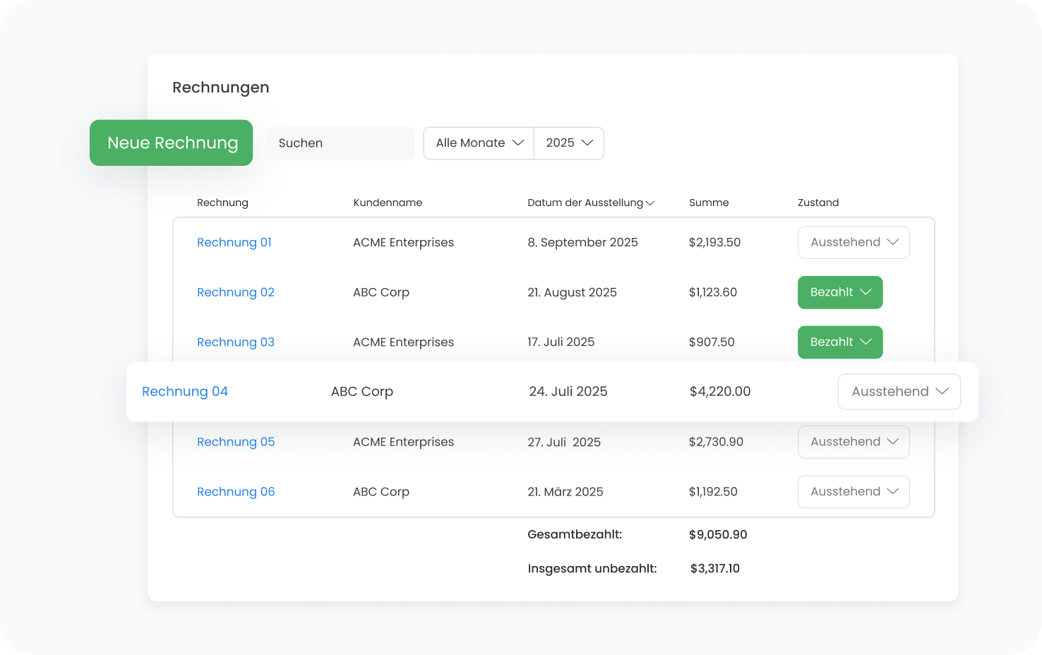Open the Rechnung 06 link
Viewport: 1042px width, 655px height.
click(236, 492)
